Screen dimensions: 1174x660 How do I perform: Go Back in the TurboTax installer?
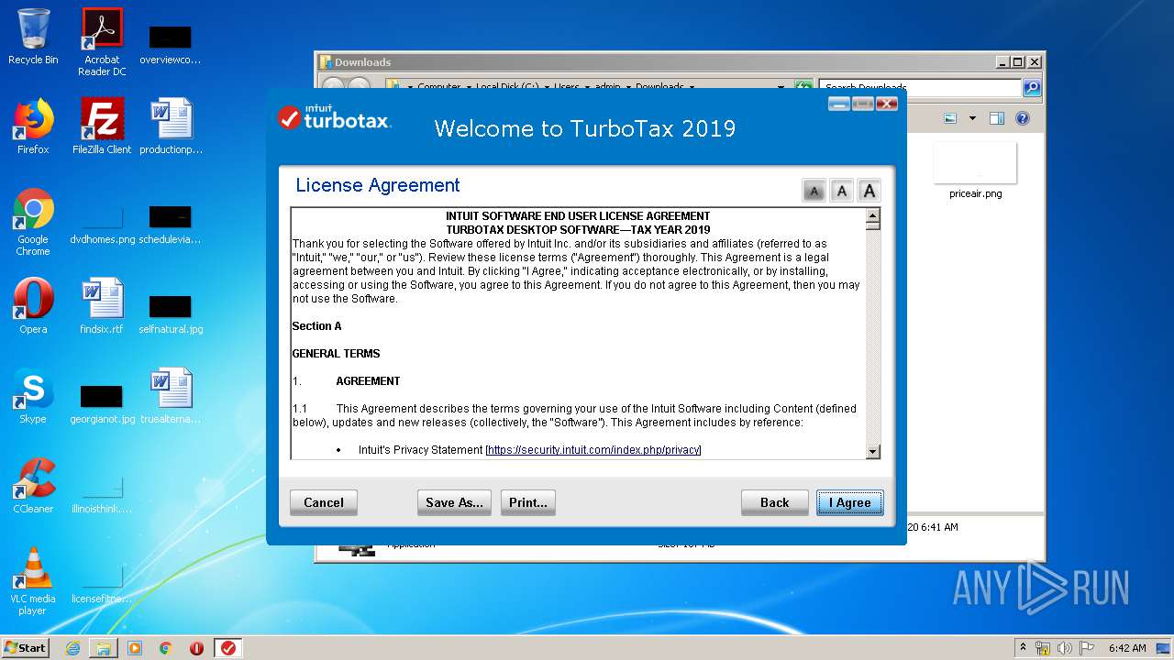[x=774, y=502]
